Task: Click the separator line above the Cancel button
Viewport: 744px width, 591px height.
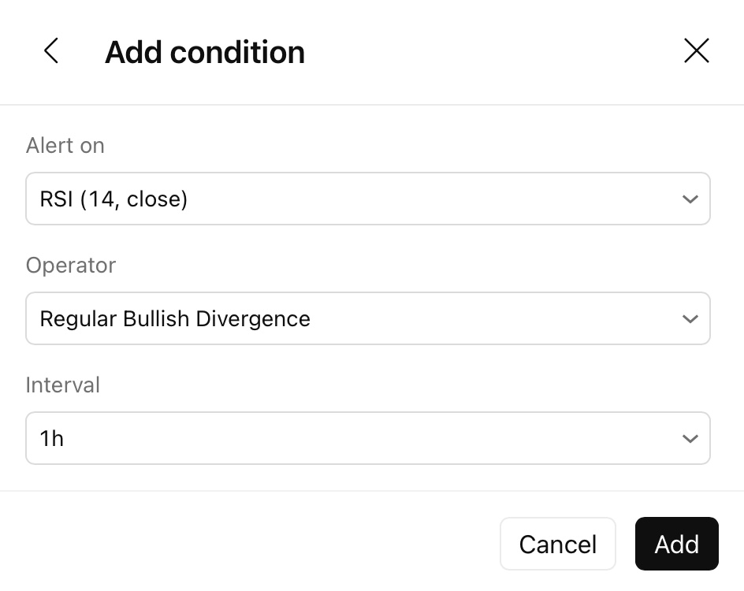Action: [372, 491]
